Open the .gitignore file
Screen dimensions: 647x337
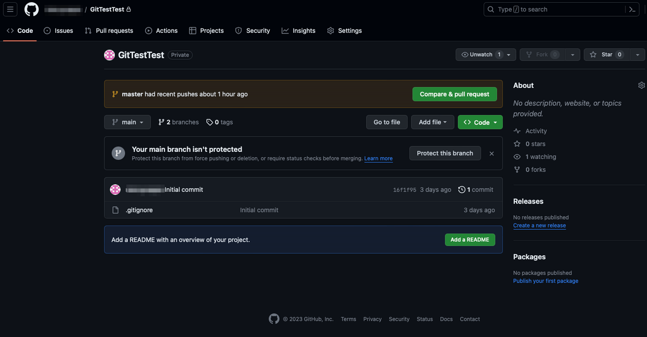pyautogui.click(x=139, y=210)
